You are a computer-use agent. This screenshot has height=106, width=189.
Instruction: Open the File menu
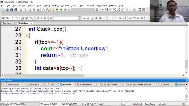tap(3, 6)
